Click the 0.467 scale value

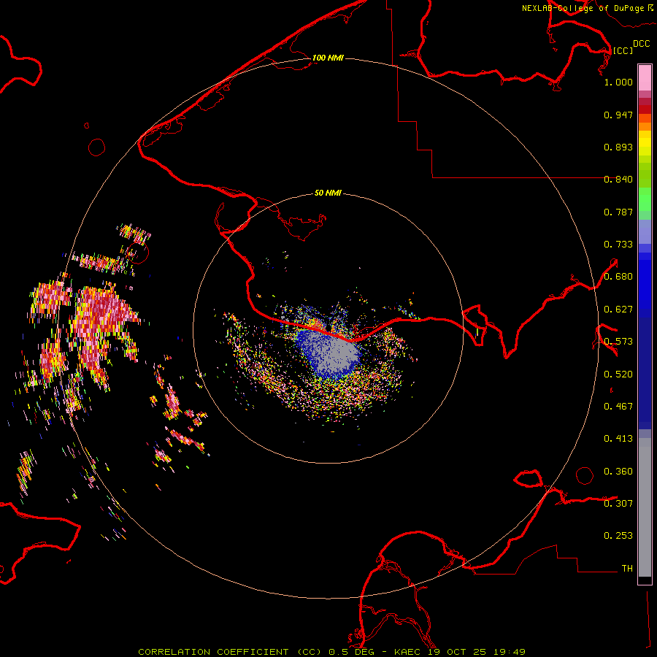pos(618,407)
